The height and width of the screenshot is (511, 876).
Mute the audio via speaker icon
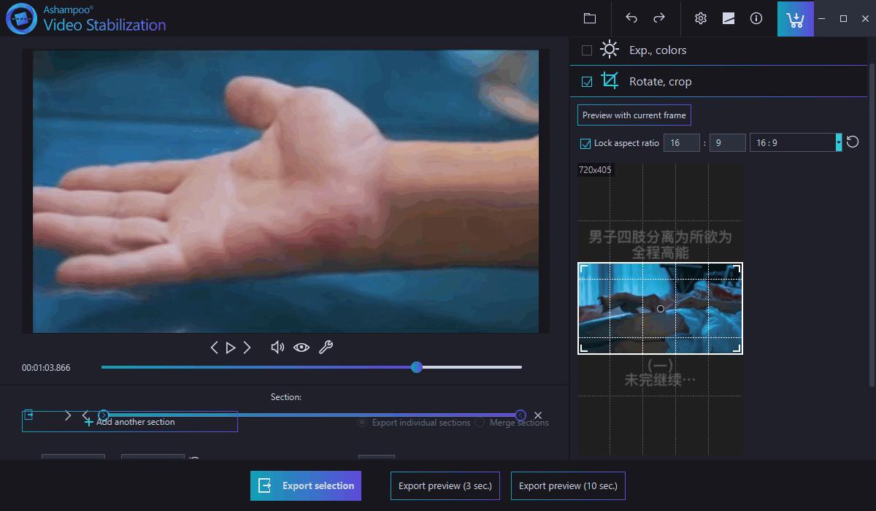[x=277, y=347]
